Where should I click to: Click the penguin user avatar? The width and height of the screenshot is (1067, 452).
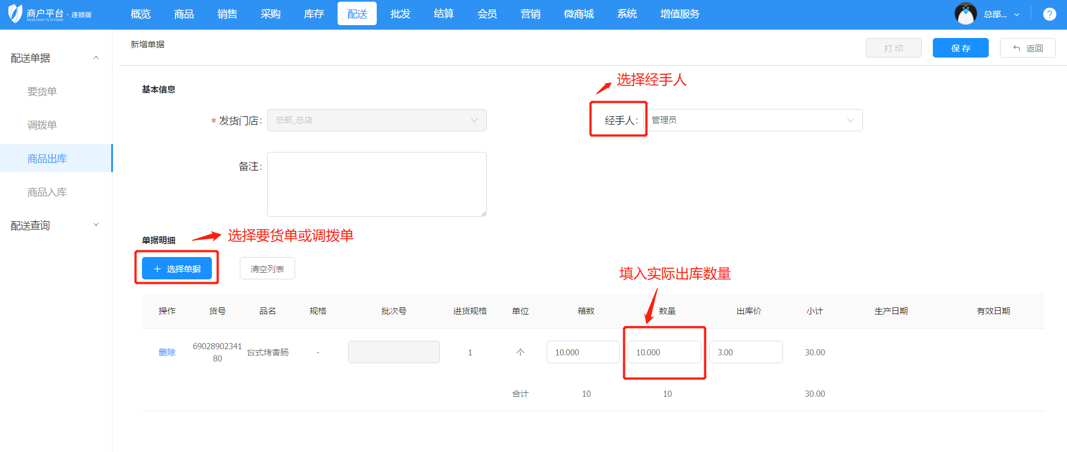coord(965,14)
